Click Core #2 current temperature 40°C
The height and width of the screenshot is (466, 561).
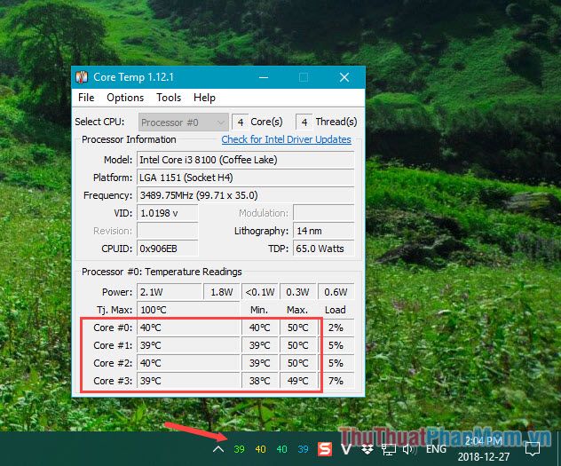[x=188, y=363]
